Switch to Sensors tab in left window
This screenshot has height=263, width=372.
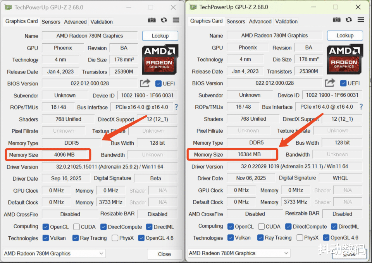[51, 22]
